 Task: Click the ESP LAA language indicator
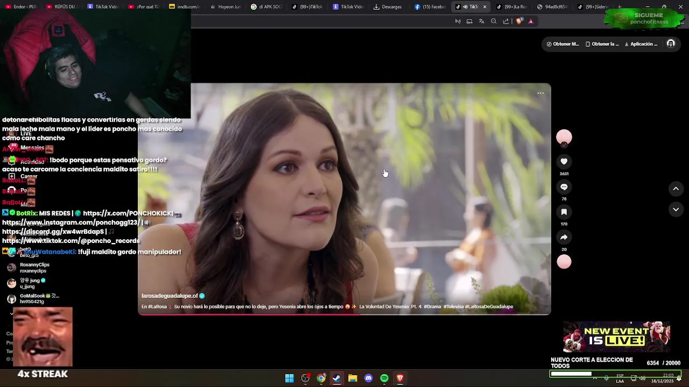coord(620,378)
